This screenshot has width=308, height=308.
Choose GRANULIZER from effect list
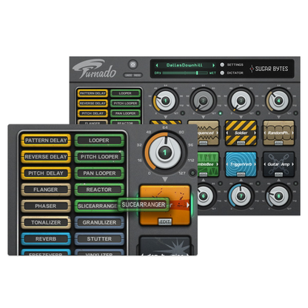[x=99, y=222]
